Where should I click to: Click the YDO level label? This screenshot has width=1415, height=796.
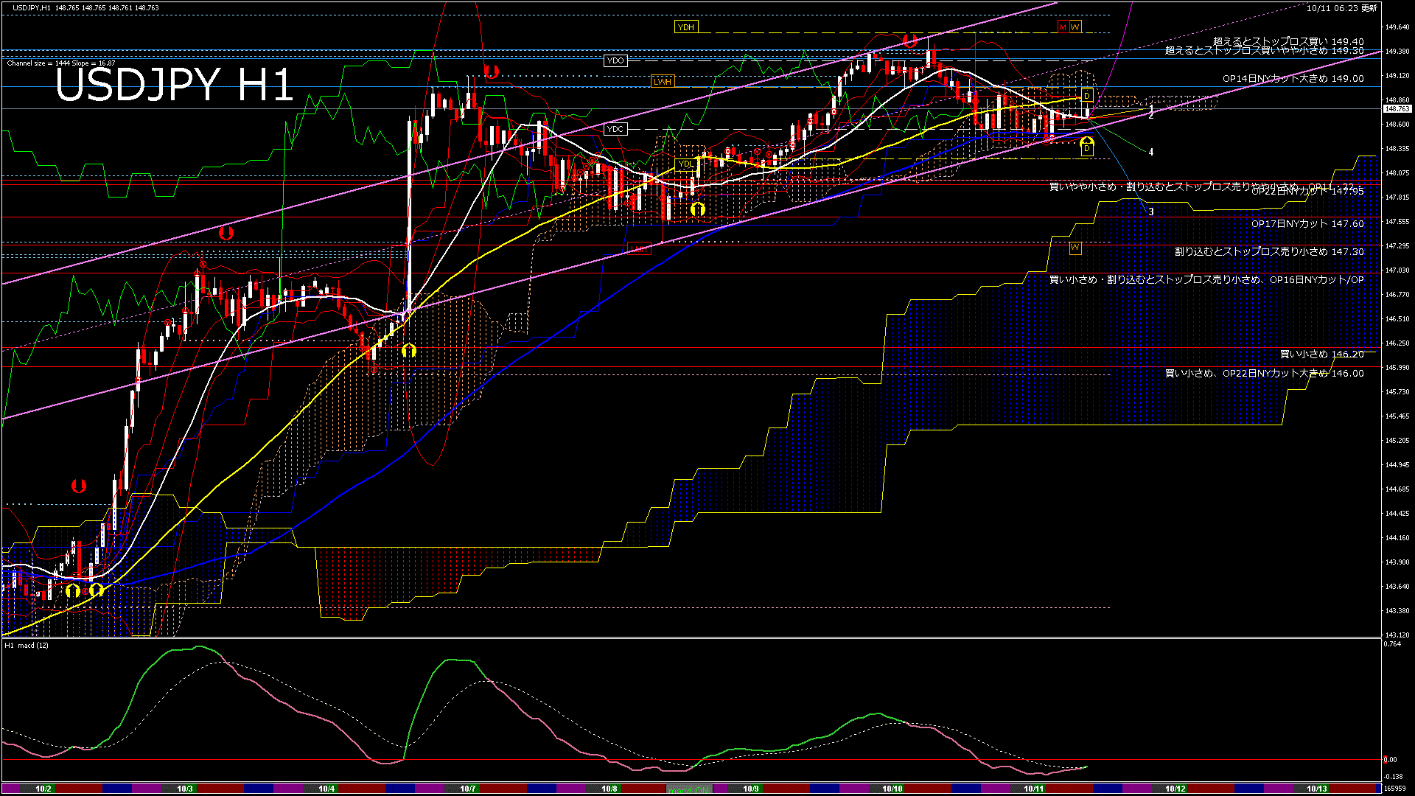(615, 60)
